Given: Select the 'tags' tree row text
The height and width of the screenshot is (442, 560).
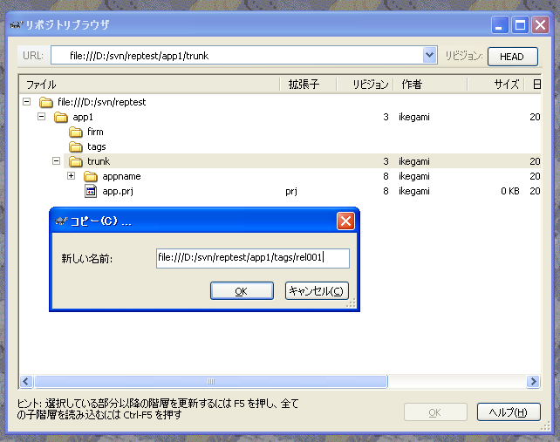Looking at the screenshot, I should 97,146.
